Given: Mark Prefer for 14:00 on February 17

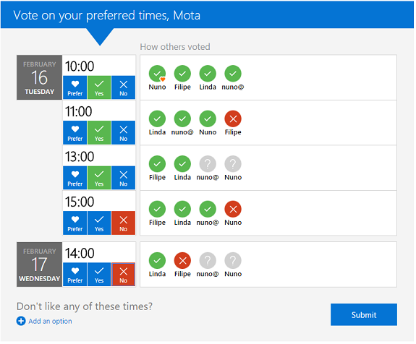Looking at the screenshot, I should [x=75, y=275].
